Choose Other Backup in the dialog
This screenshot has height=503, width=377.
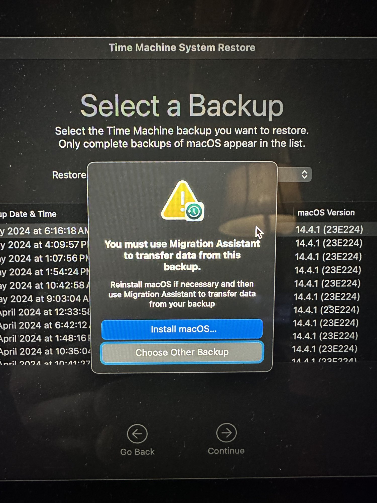click(x=182, y=352)
